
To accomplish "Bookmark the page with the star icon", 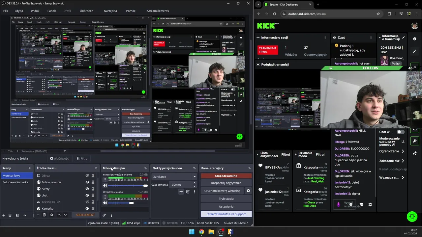I will (378, 14).
